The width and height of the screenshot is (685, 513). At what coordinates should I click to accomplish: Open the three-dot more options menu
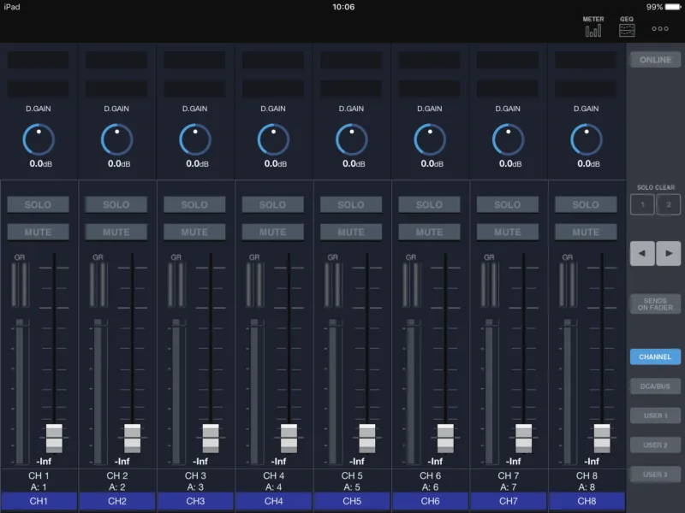(x=660, y=28)
